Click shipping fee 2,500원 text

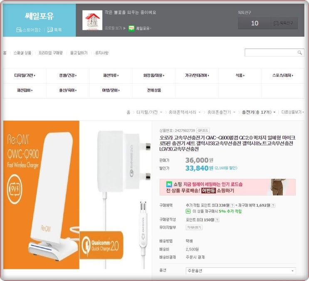(x=192, y=249)
